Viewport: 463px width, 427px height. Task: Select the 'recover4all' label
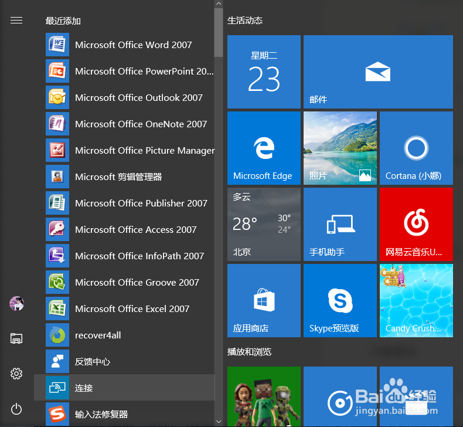[x=98, y=335]
